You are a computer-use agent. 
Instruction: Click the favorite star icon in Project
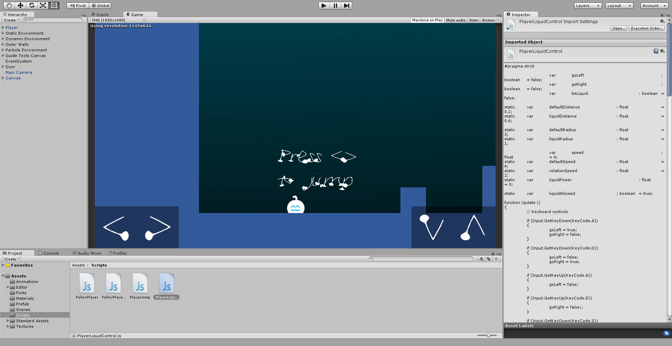click(496, 259)
